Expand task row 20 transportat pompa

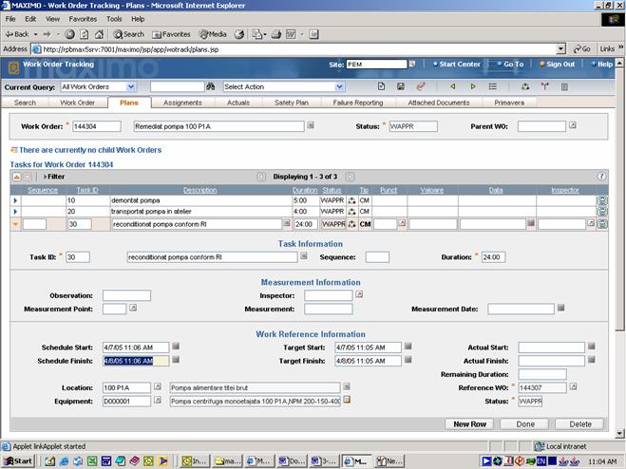[15, 211]
